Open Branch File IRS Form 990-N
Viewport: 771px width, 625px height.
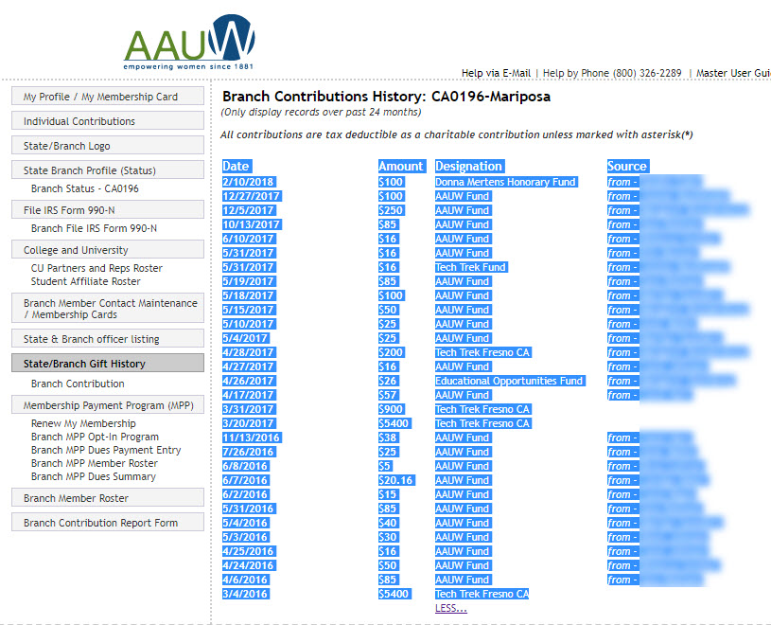tap(94, 228)
